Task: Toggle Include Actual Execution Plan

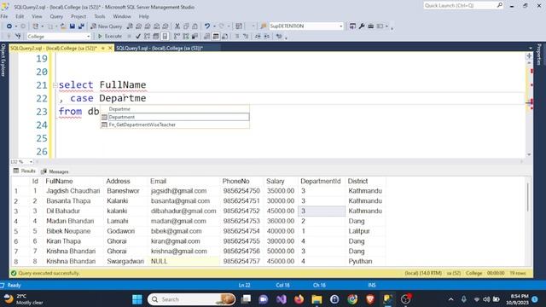Action: pyautogui.click(x=177, y=36)
